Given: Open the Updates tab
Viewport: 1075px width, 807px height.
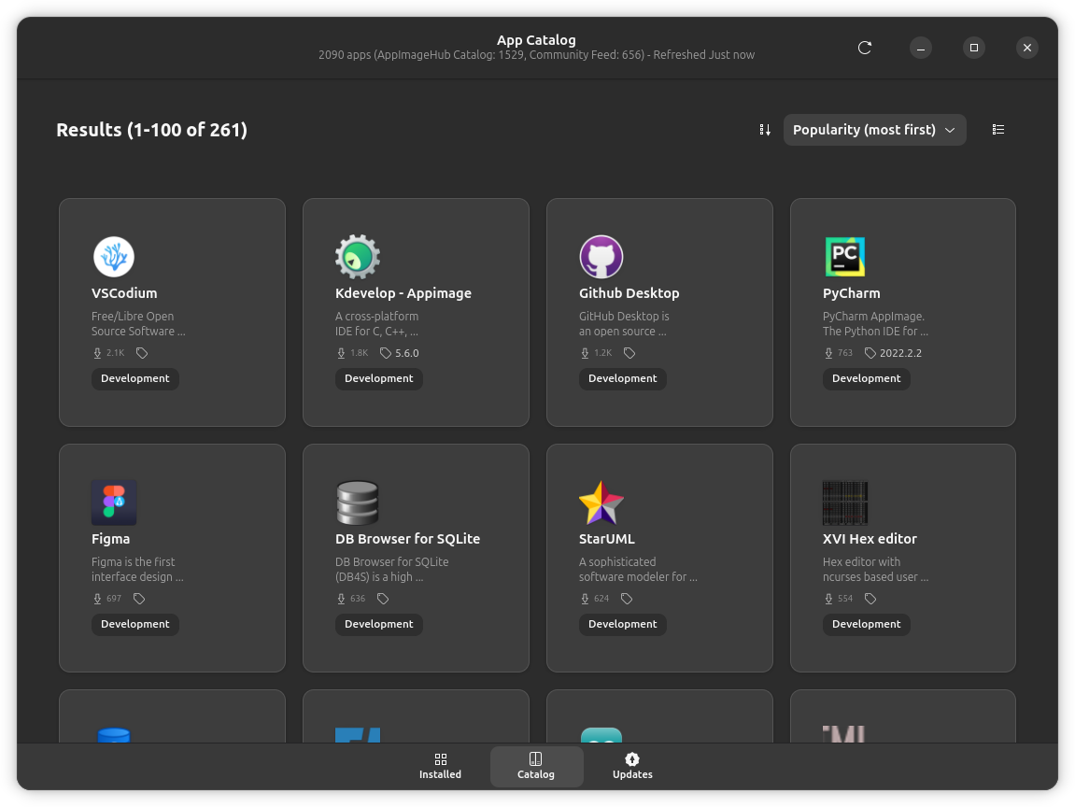Looking at the screenshot, I should click(x=632, y=766).
